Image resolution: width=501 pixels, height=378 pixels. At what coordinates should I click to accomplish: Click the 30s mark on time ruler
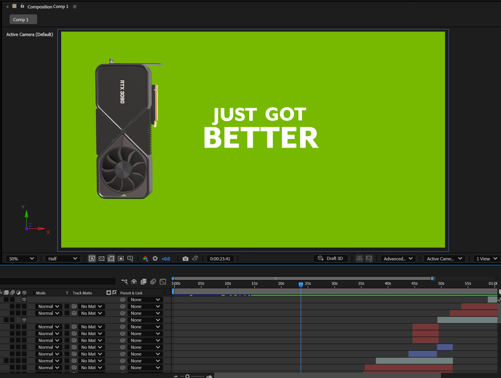tap(334, 284)
